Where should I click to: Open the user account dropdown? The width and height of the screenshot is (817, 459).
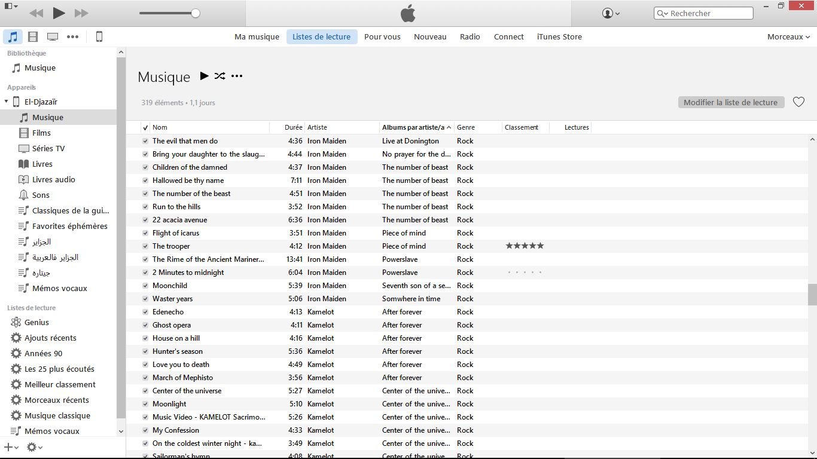click(x=611, y=13)
